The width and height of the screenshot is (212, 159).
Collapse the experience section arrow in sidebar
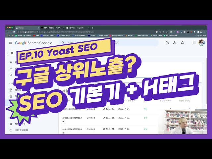coord(9,118)
